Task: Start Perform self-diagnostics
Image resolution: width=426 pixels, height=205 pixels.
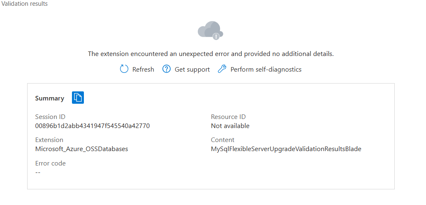Action: (x=266, y=70)
